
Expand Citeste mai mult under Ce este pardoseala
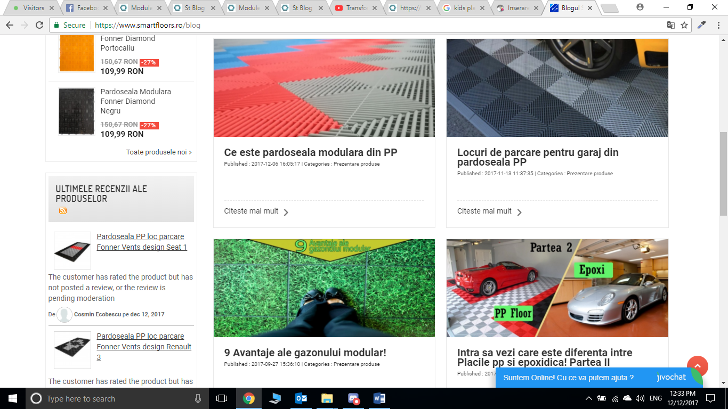coord(256,211)
